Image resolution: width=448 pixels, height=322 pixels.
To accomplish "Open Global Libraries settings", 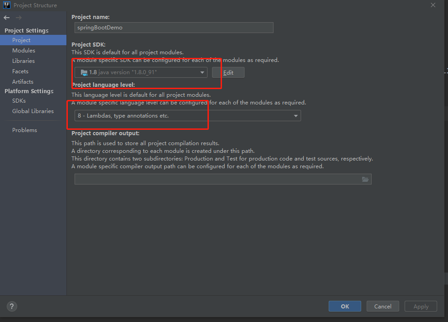I will [33, 111].
